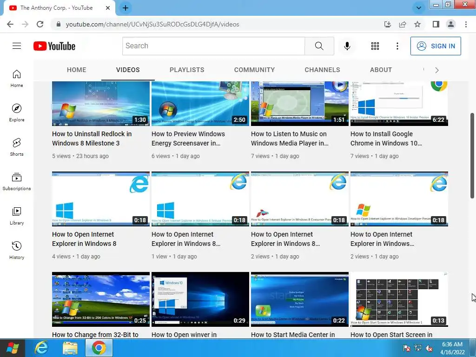Select the VIDEOS channel tab

point(128,70)
